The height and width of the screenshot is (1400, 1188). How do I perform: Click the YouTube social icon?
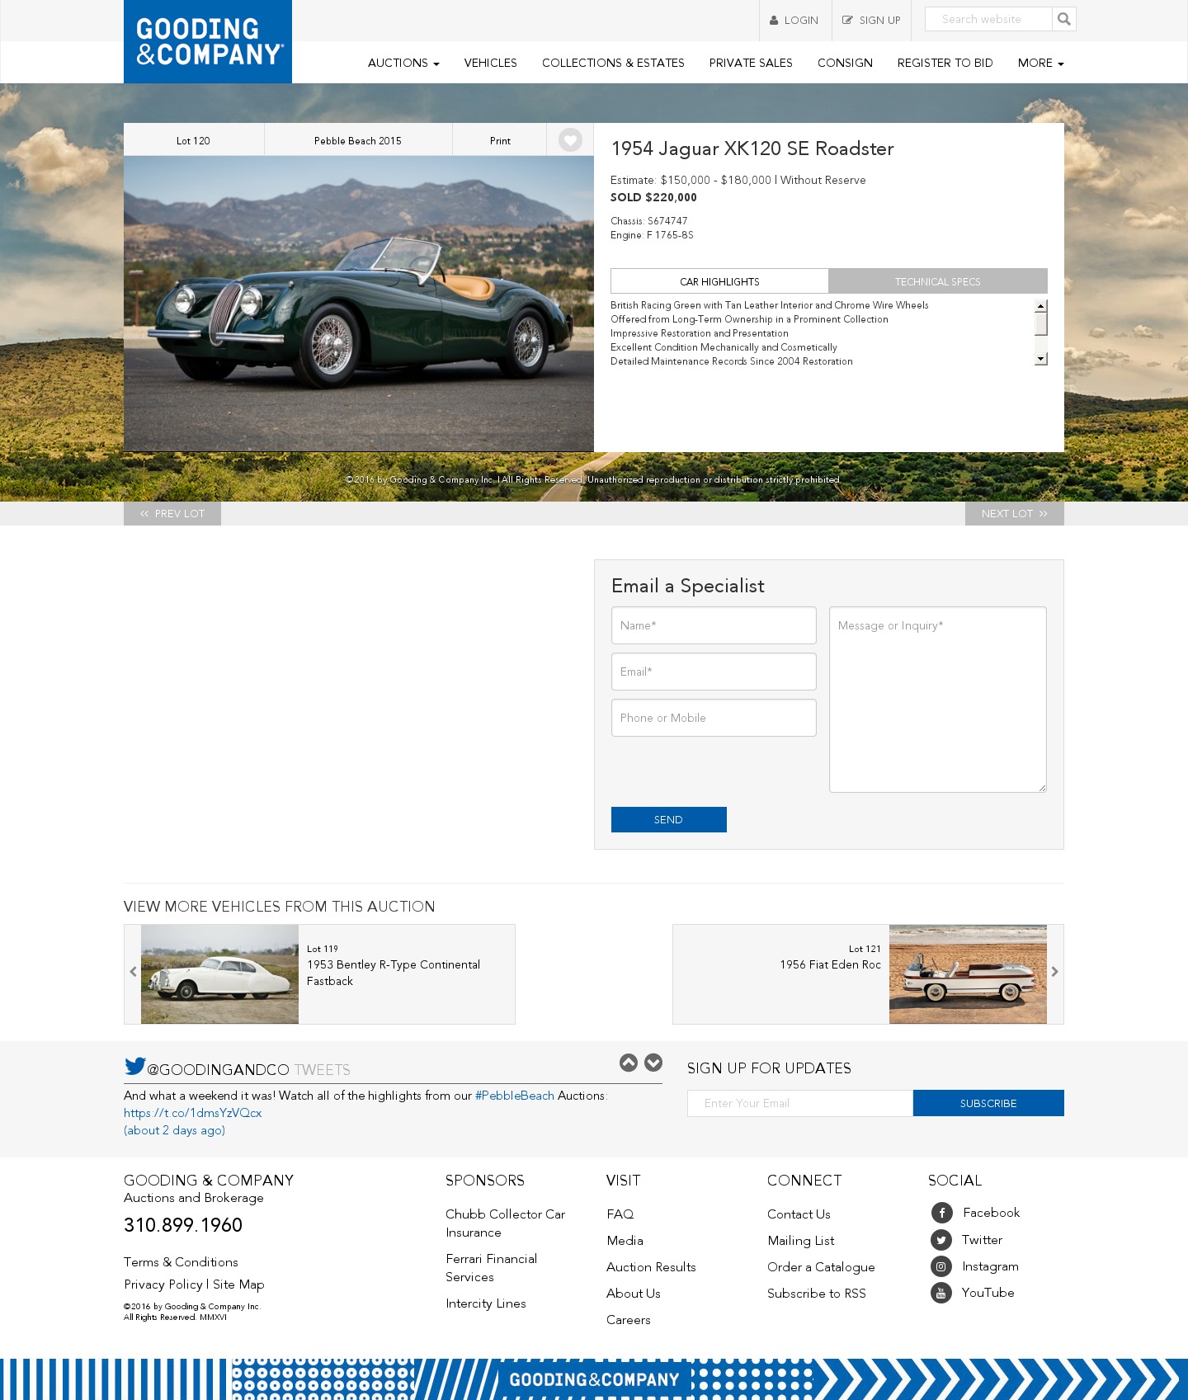[x=941, y=1293]
